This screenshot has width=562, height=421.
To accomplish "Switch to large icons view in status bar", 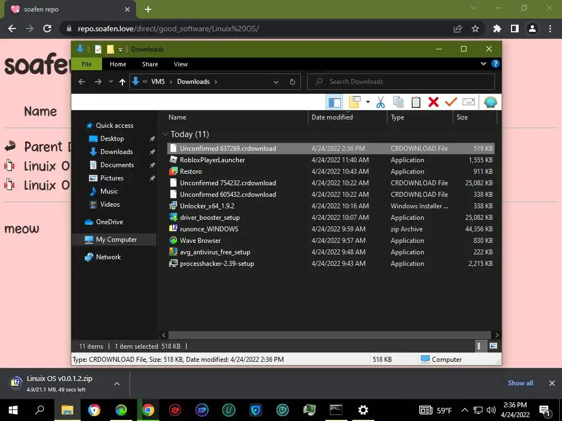I will tap(493, 346).
